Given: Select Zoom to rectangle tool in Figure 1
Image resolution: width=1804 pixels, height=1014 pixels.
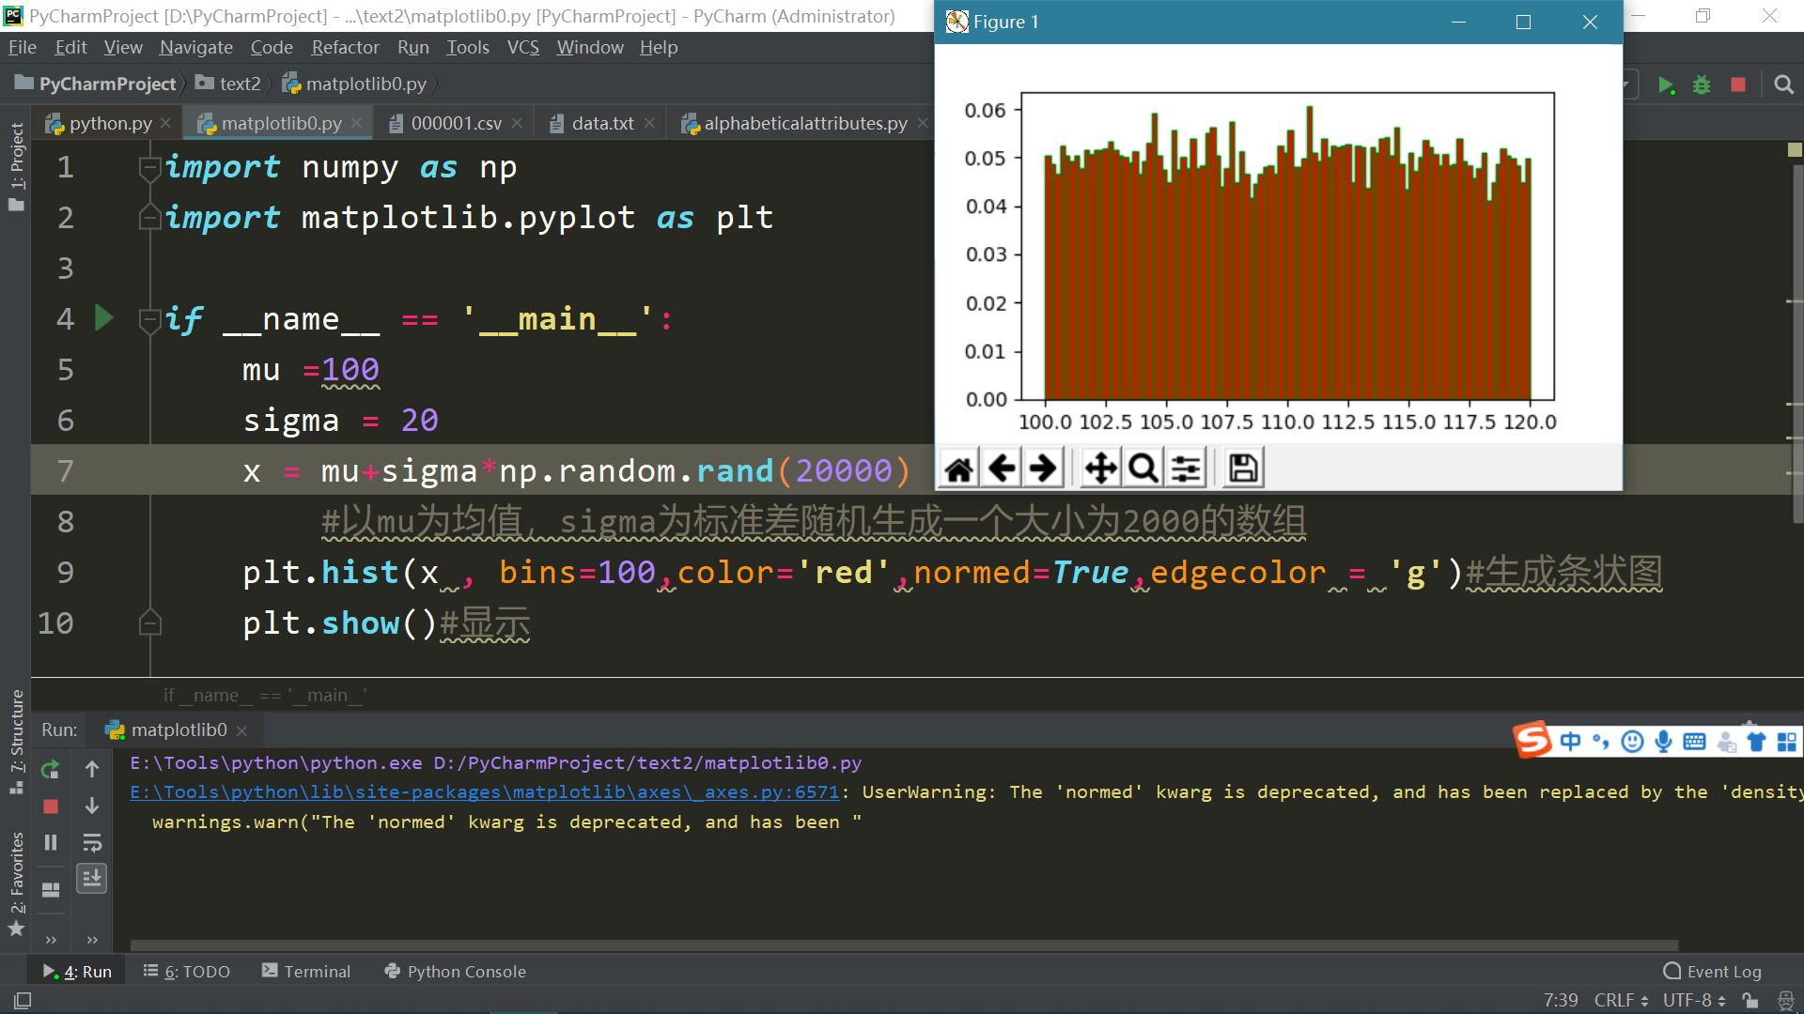Looking at the screenshot, I should click(1143, 469).
